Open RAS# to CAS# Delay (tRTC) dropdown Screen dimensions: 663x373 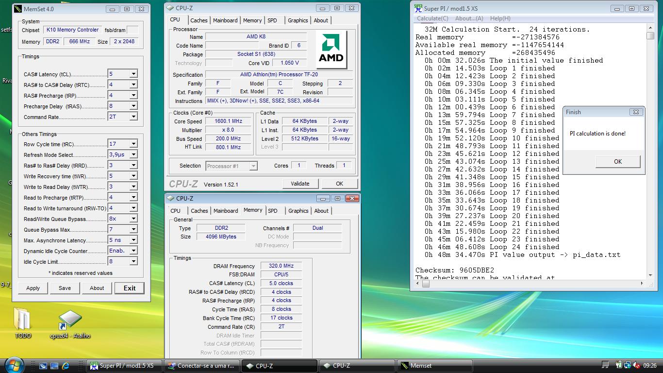(x=122, y=85)
